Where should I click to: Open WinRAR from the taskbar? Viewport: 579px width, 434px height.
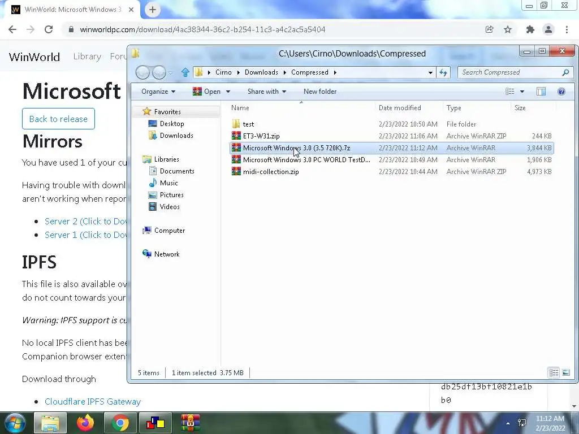190,423
